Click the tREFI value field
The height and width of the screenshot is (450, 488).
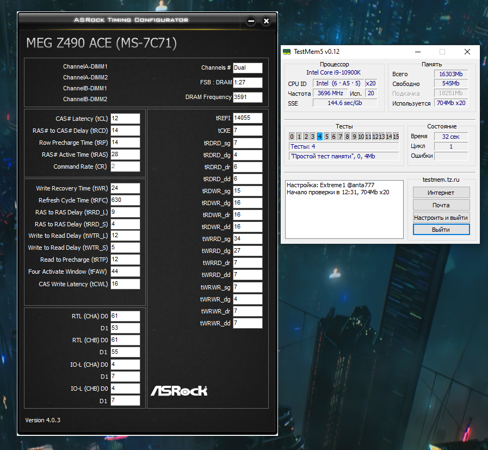pyautogui.click(x=248, y=118)
